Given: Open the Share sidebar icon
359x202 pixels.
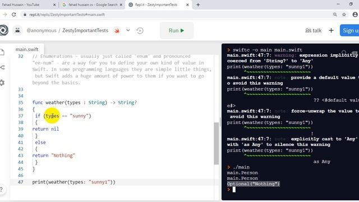Looking at the screenshot, I should [x=2, y=67].
